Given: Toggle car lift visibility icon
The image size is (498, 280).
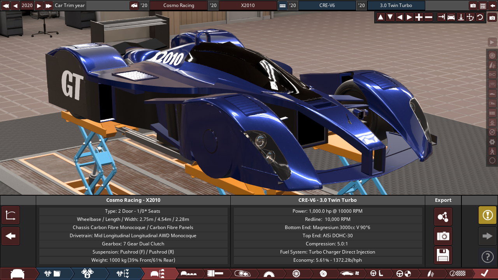Looking at the screenshot, I should (x=492, y=122).
